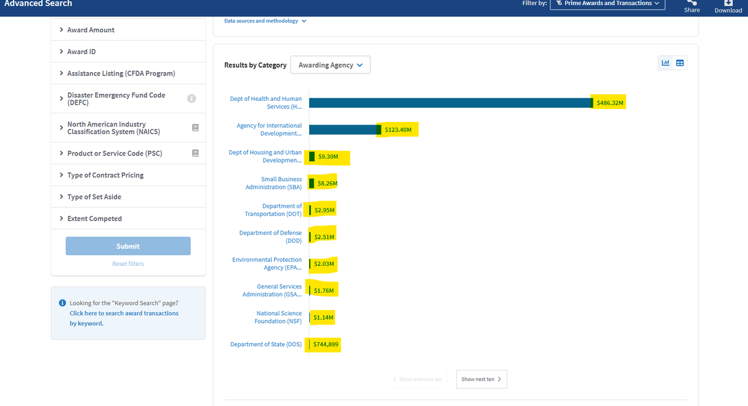Switch to table view icon

[x=680, y=63]
